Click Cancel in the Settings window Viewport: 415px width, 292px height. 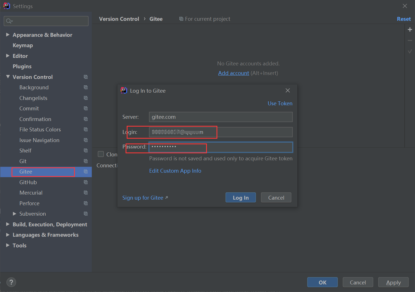(x=358, y=282)
